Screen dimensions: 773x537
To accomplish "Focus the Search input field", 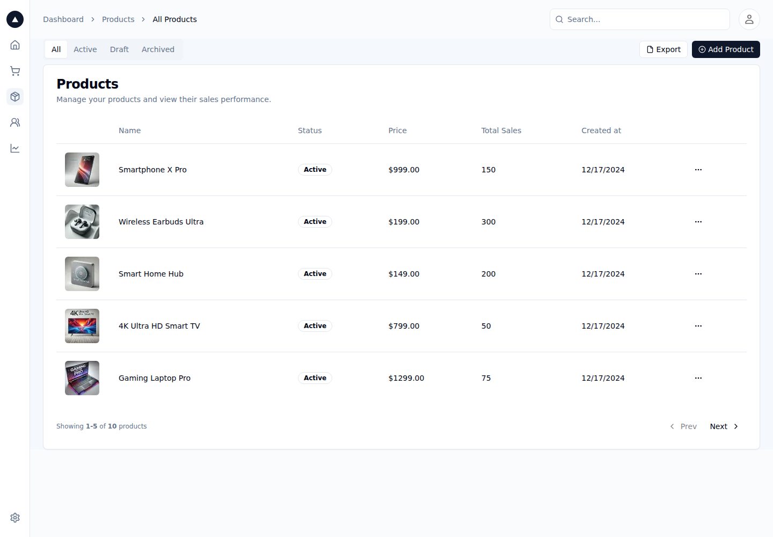I will (640, 19).
